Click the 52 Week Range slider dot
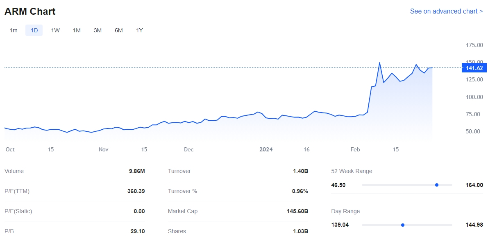This screenshot has width=488, height=241. click(x=437, y=185)
